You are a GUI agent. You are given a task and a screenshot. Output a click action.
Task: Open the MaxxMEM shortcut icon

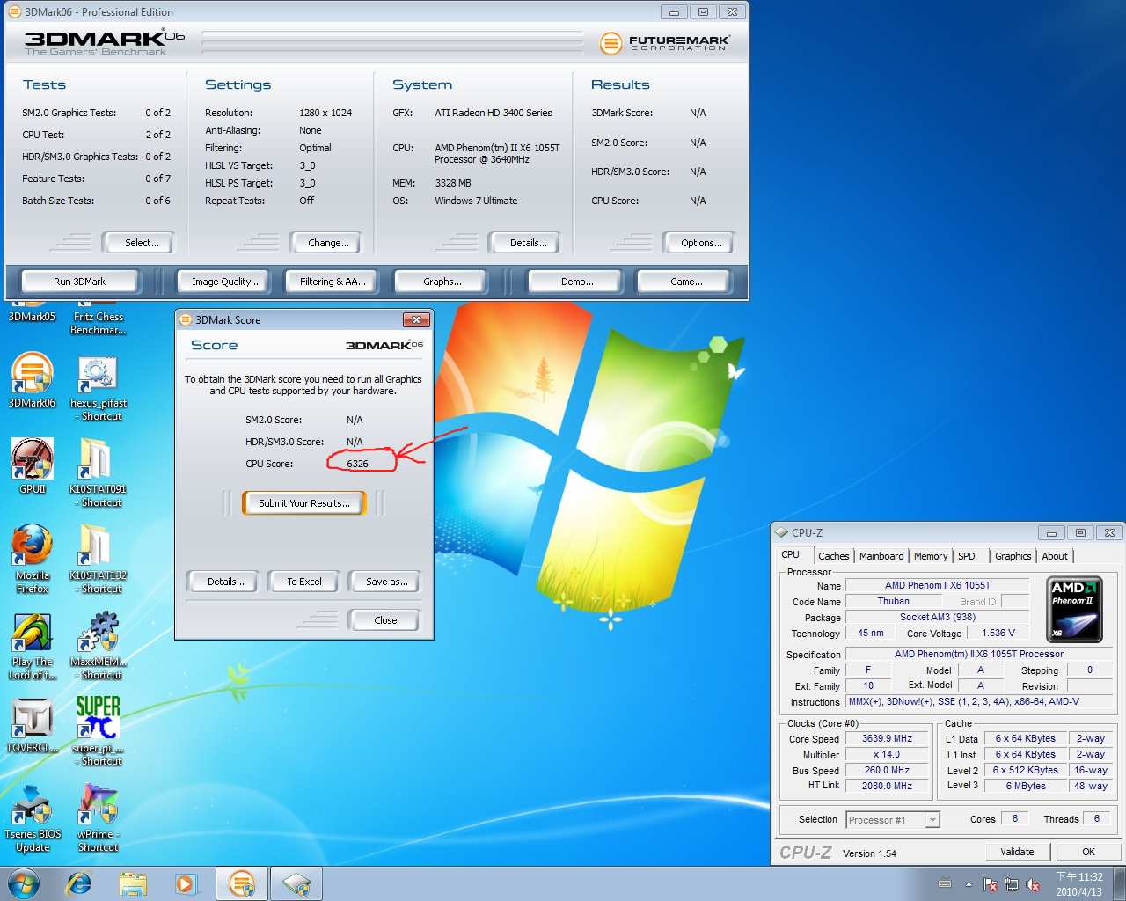coord(98,646)
